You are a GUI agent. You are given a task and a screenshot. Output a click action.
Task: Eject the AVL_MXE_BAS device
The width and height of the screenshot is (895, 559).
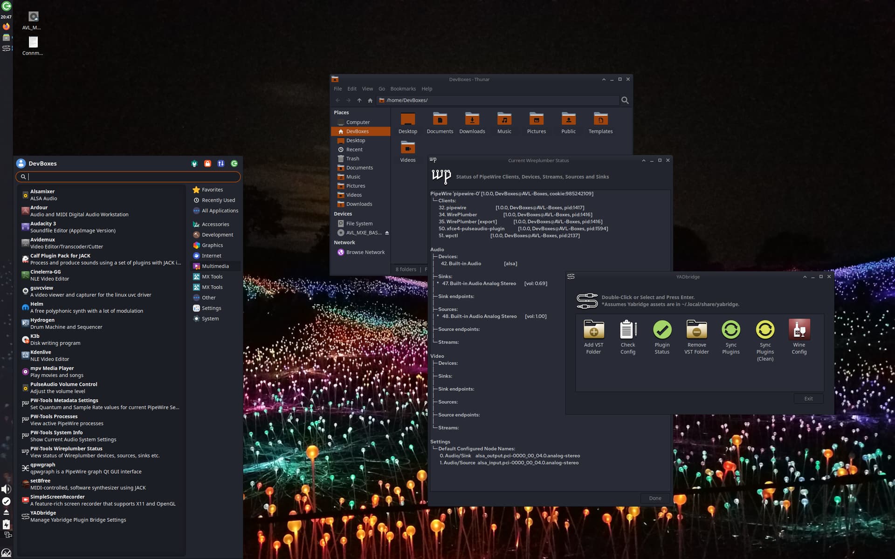pyautogui.click(x=387, y=232)
